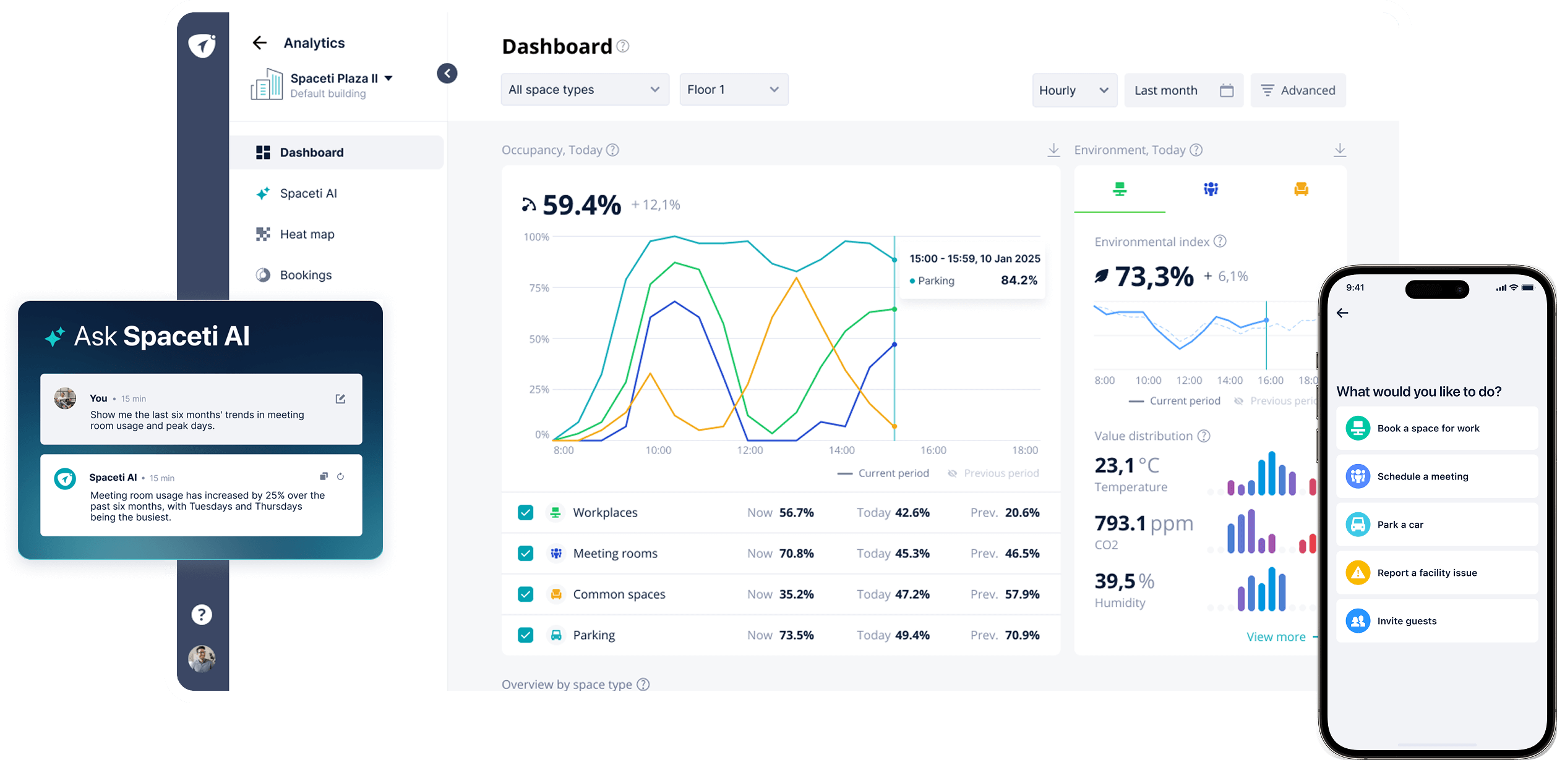Click Environment, Today info icon
The width and height of the screenshot is (1557, 760).
(x=1196, y=150)
